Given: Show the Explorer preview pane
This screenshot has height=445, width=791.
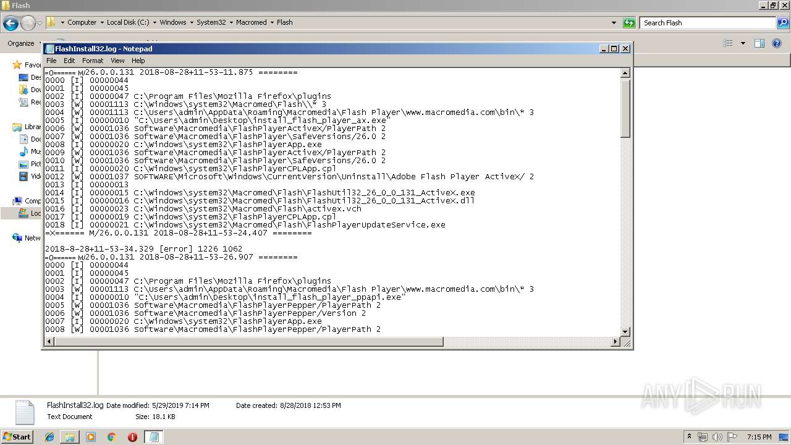Looking at the screenshot, I should coord(759,43).
